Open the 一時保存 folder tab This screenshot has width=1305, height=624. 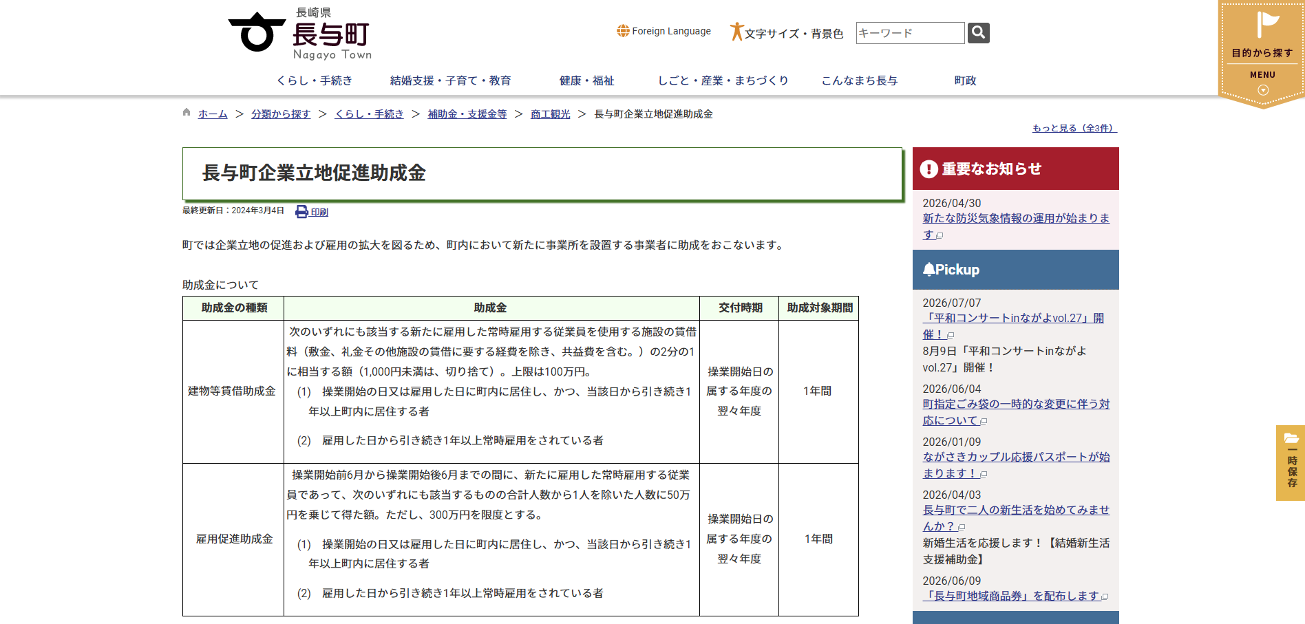click(x=1291, y=463)
